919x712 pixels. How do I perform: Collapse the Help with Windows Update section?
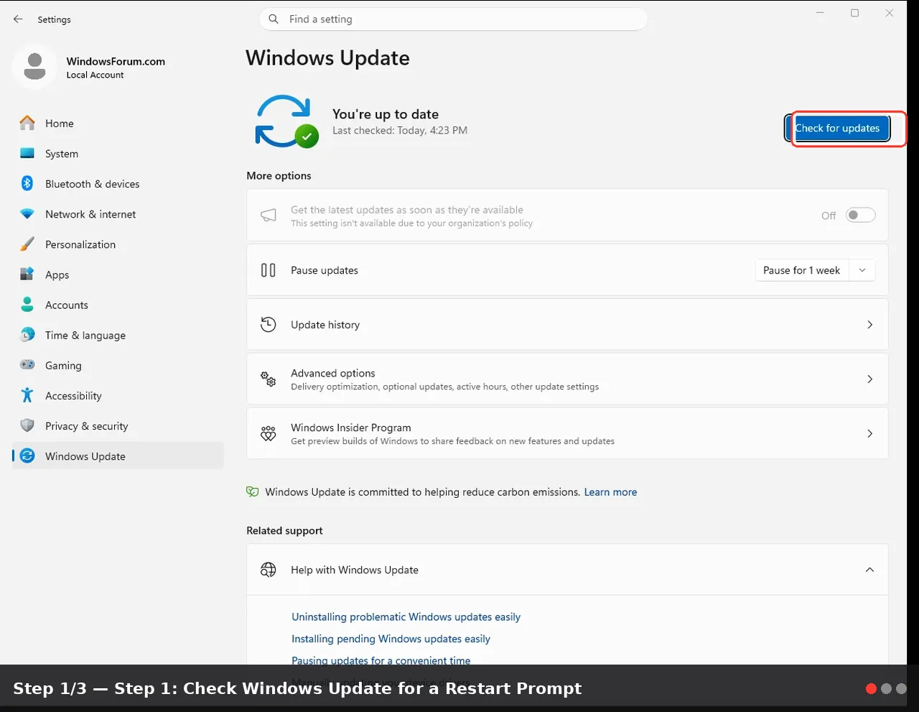(869, 570)
